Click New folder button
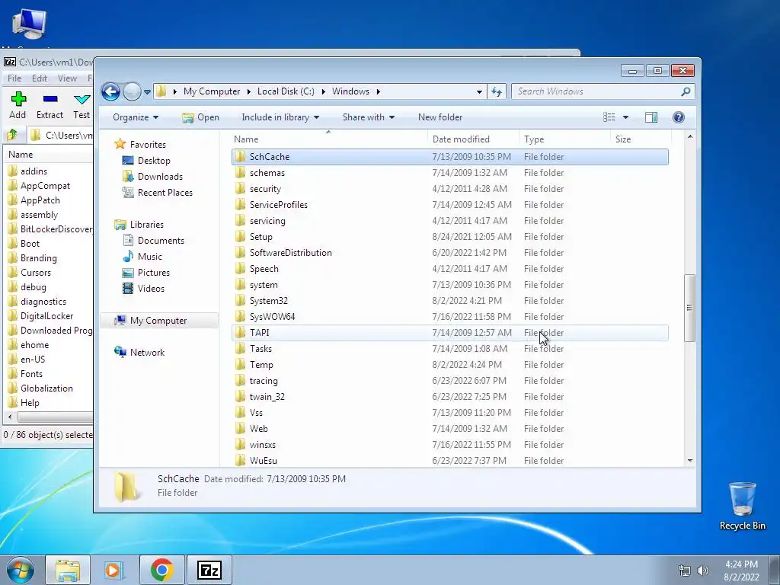This screenshot has width=780, height=585. point(440,117)
